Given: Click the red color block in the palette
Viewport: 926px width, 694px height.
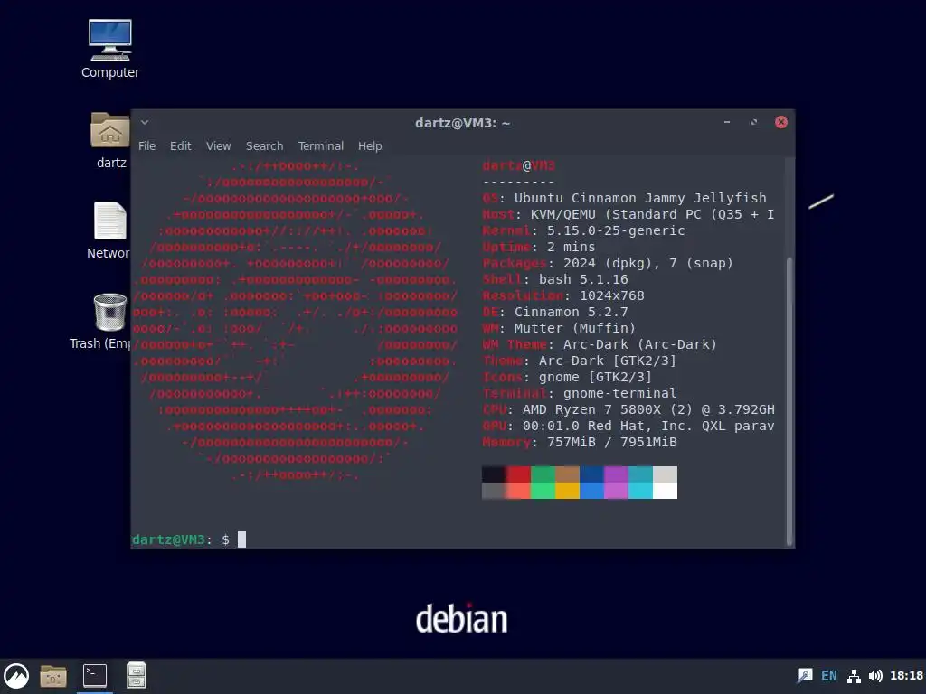Looking at the screenshot, I should [518, 474].
